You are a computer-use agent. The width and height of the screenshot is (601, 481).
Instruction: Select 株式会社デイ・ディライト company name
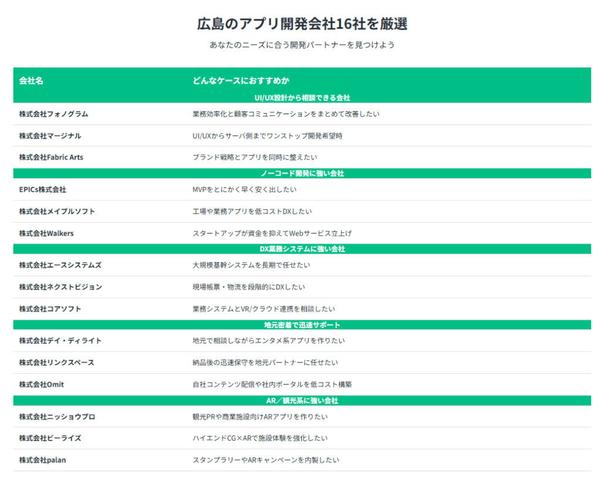point(60,341)
